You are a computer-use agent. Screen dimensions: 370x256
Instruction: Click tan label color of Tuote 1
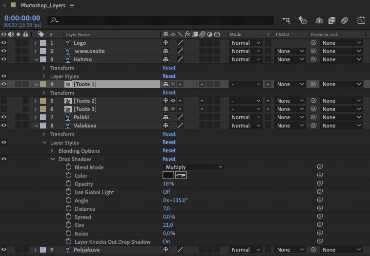(x=43, y=84)
